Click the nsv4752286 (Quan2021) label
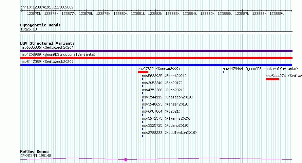302x163 pixels. click(163, 90)
